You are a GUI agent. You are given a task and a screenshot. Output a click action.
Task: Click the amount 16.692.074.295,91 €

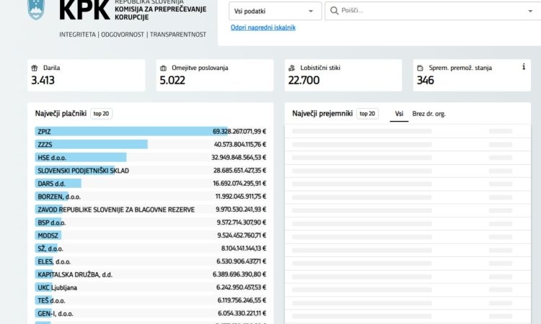[239, 184]
